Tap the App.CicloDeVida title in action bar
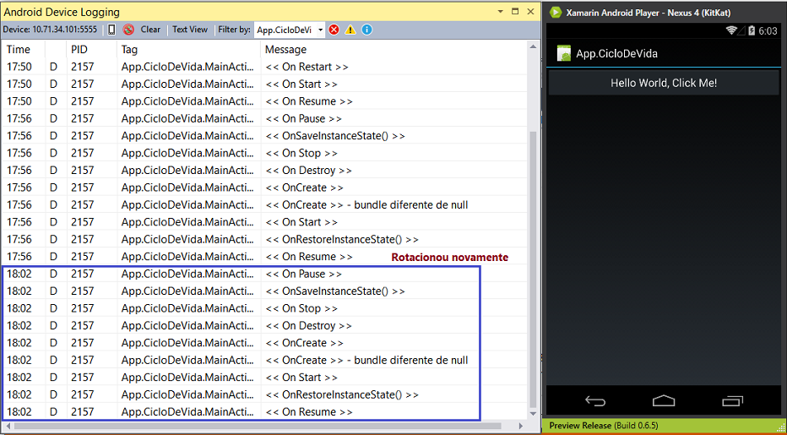 coord(616,54)
